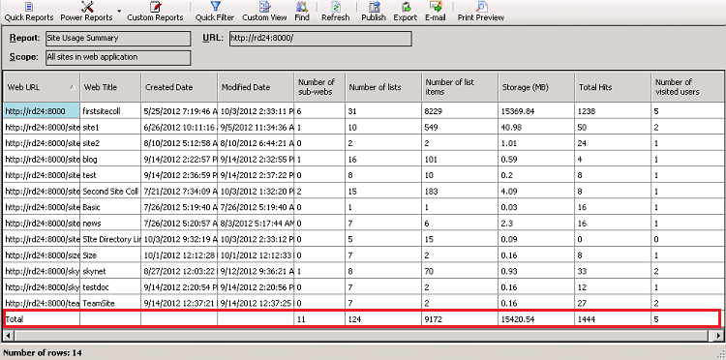Image resolution: width=726 pixels, height=360 pixels.
Task: Send the report by E-mail
Action: point(436,12)
